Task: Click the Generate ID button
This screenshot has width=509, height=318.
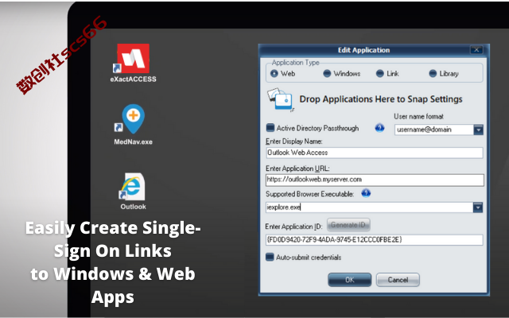Action: coord(348,225)
